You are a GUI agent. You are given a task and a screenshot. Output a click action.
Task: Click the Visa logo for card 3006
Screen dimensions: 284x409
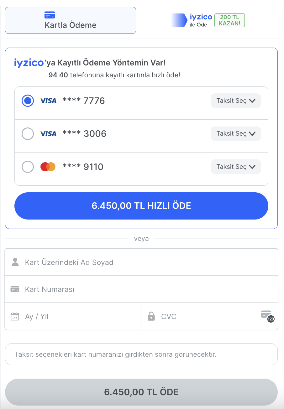[x=48, y=134]
